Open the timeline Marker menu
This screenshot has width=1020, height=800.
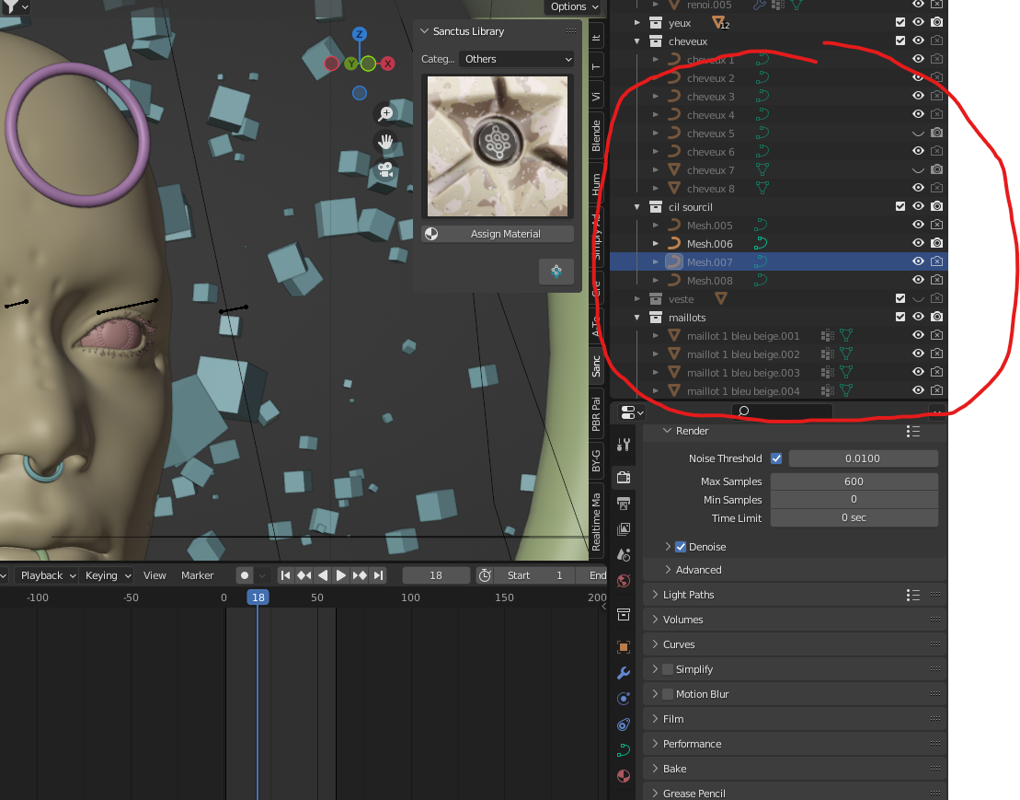(197, 575)
